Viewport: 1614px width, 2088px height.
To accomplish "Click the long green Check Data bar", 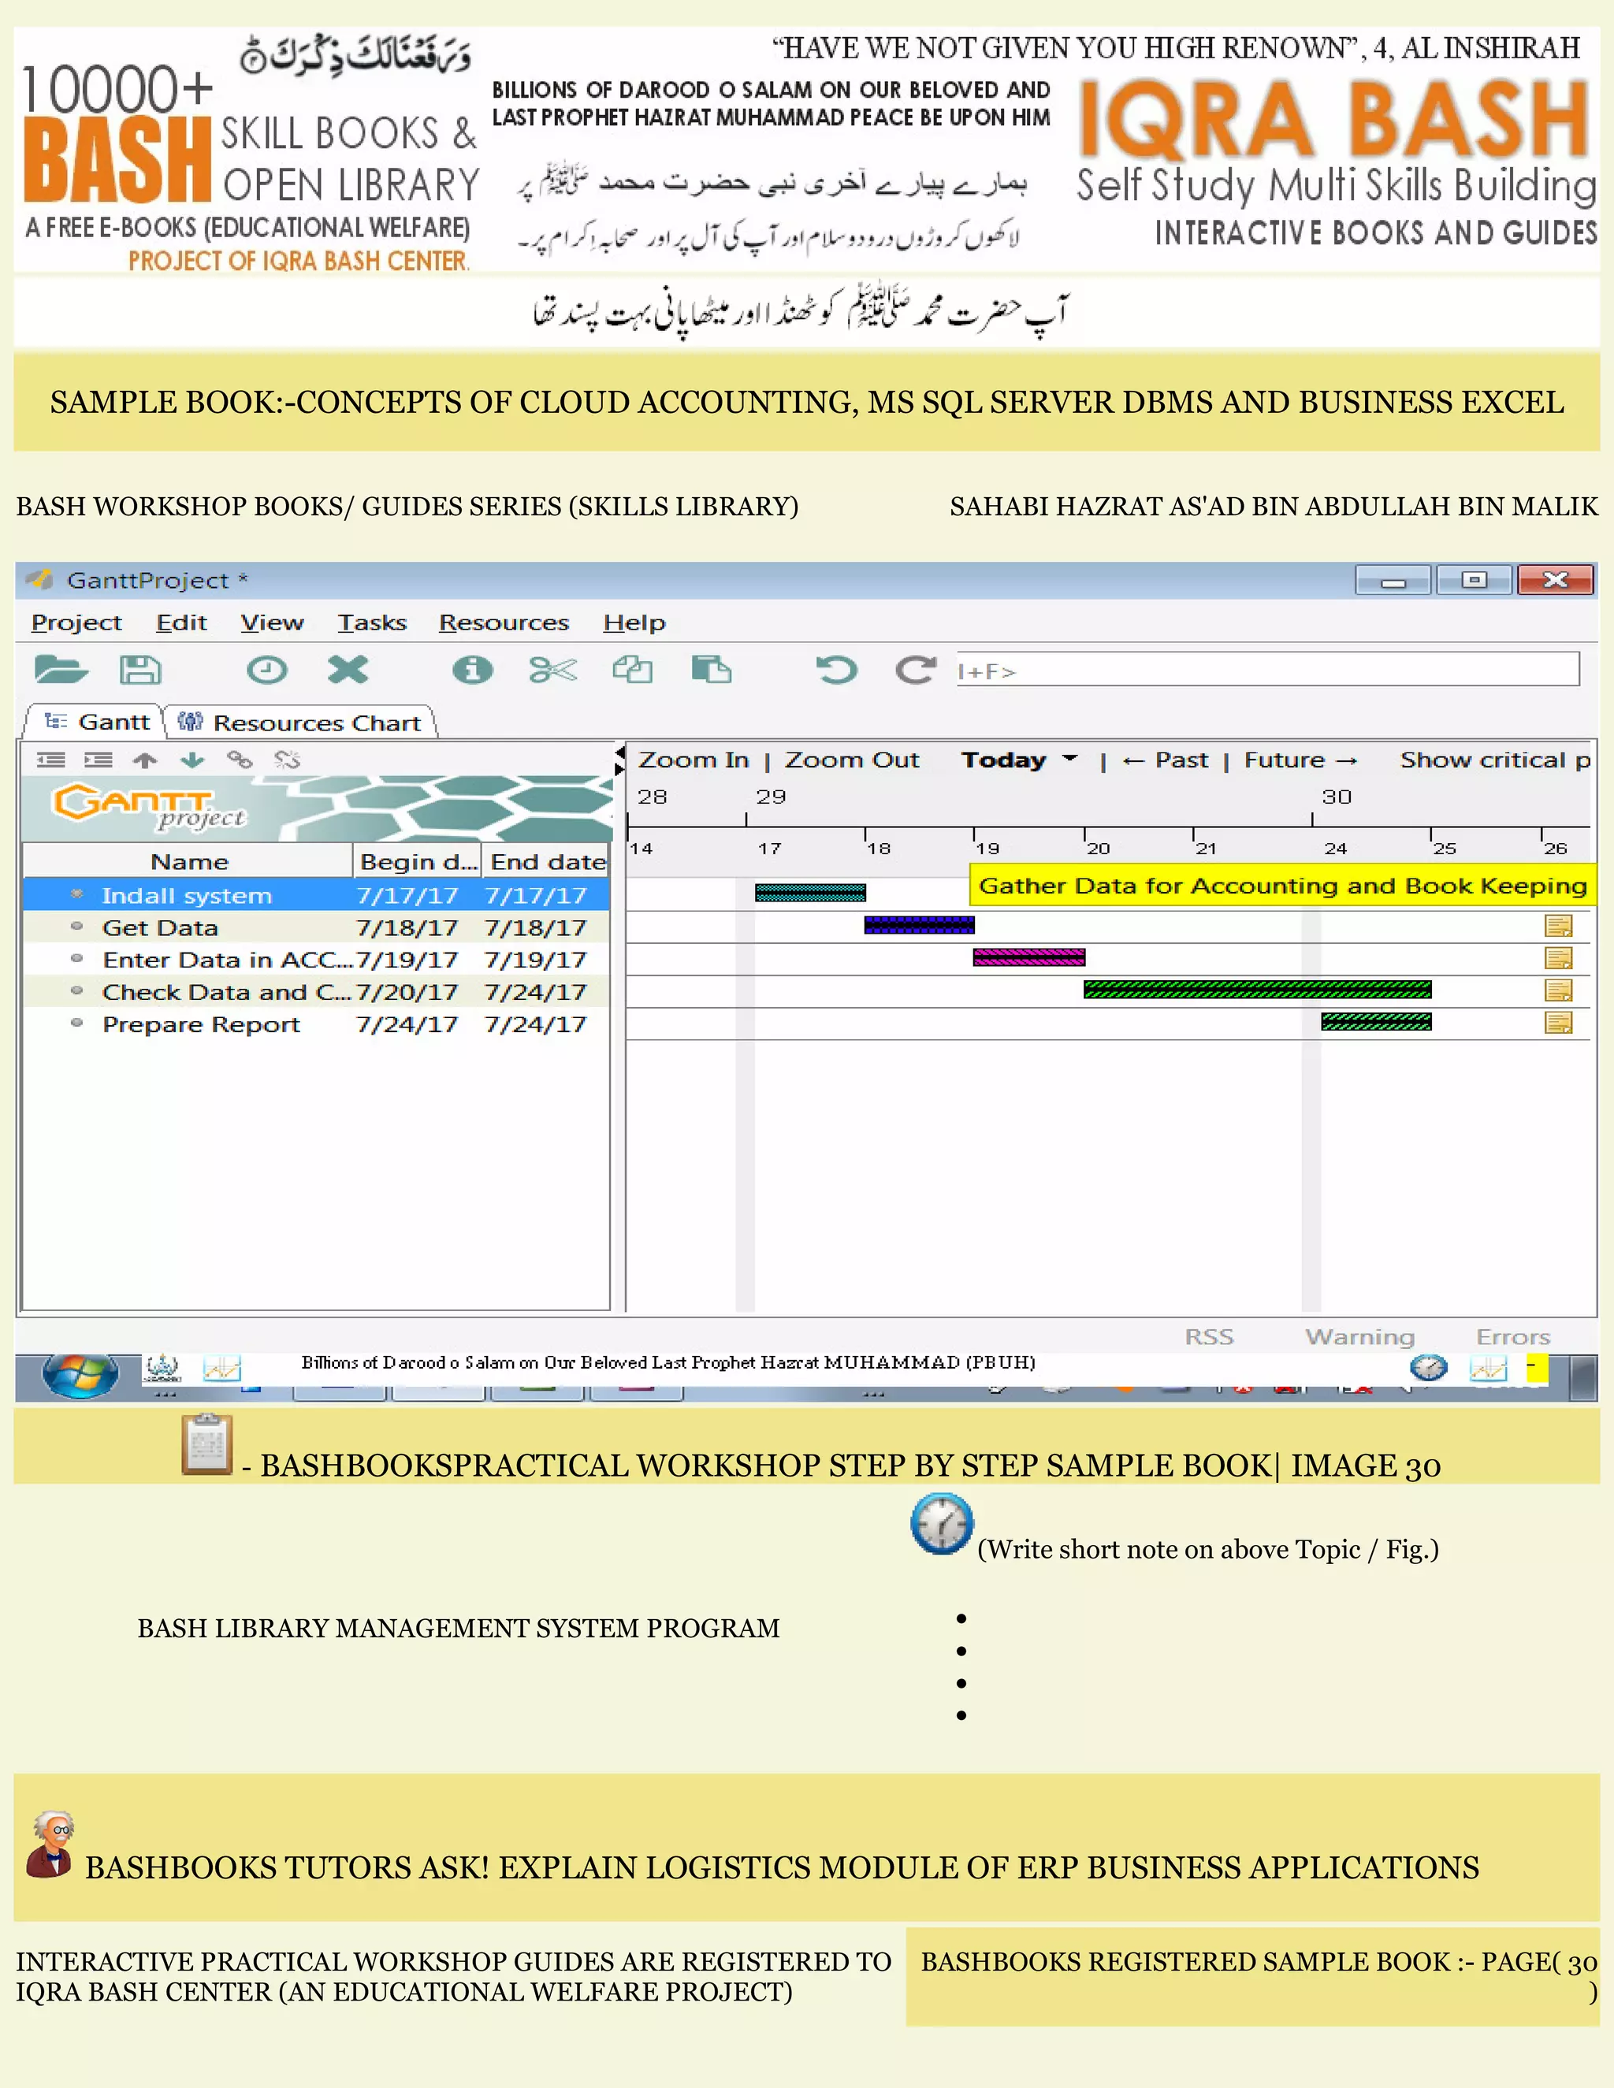I will click(1257, 990).
